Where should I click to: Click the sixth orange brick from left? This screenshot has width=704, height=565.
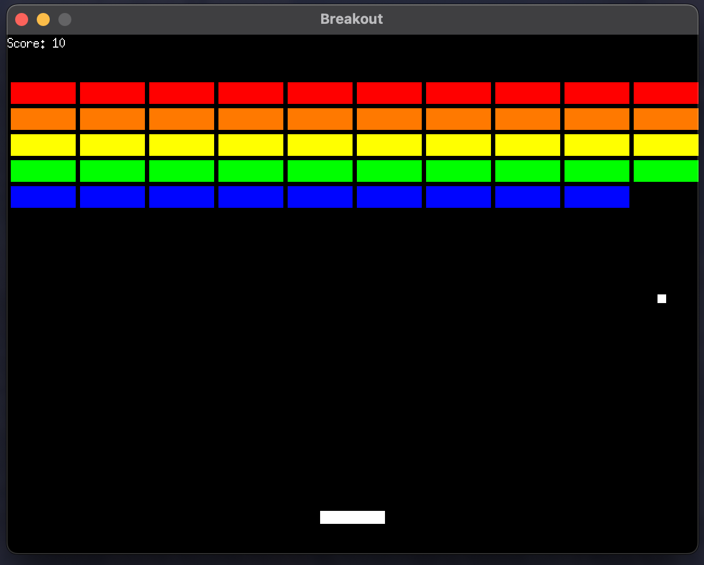pyautogui.click(x=389, y=119)
